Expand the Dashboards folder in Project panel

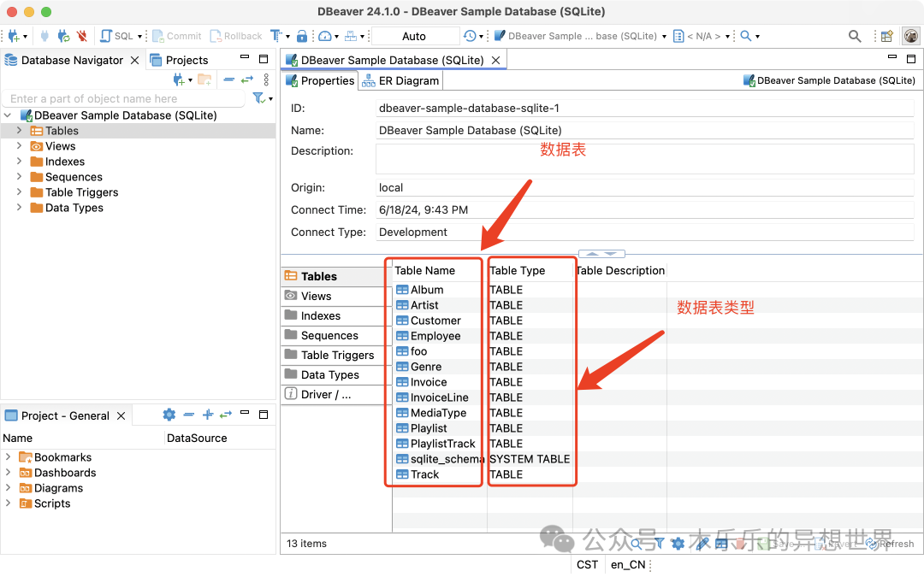8,472
